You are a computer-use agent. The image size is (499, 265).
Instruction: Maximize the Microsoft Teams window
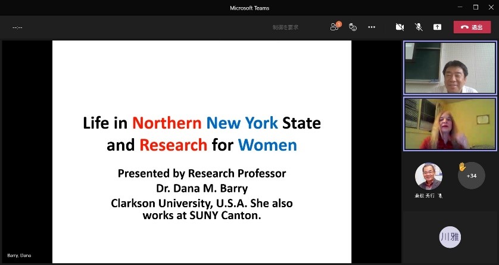[x=476, y=7]
